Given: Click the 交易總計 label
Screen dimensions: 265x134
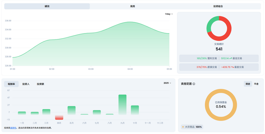Looking at the screenshot, I should tap(219, 44).
